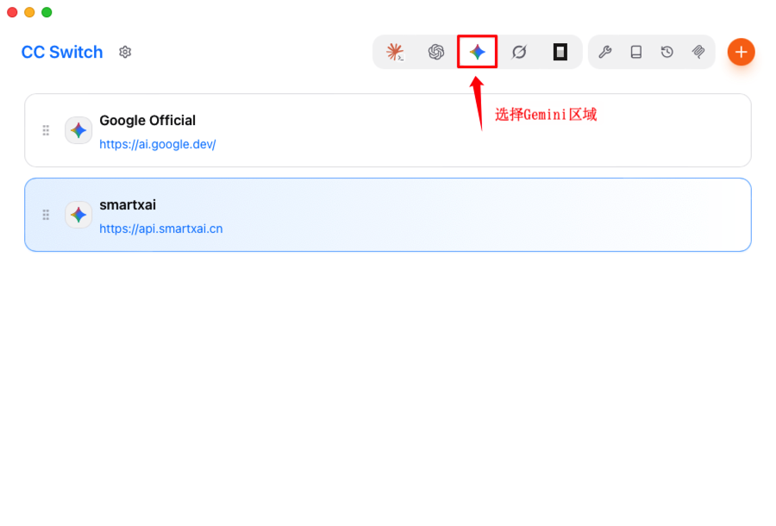The image size is (776, 526).
Task: Click the Gemini logo on Google Official card
Action: [x=78, y=130]
